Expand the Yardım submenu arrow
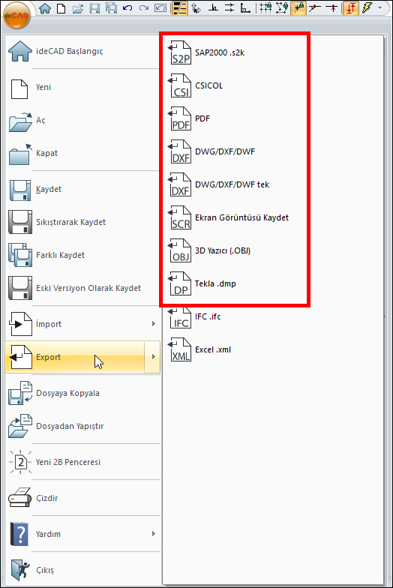The image size is (393, 588). (x=153, y=534)
